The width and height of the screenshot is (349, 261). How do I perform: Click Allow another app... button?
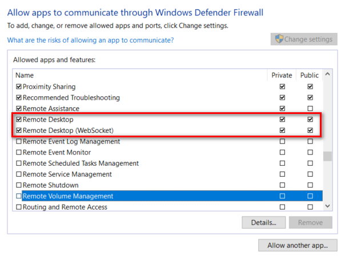[x=298, y=246]
